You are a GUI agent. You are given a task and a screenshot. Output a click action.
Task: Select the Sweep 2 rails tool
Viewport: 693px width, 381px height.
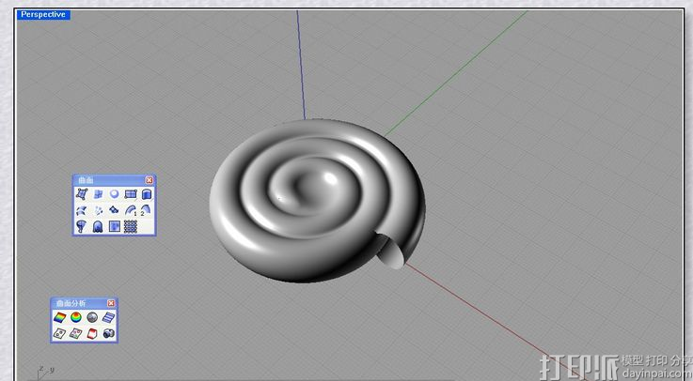[146, 210]
